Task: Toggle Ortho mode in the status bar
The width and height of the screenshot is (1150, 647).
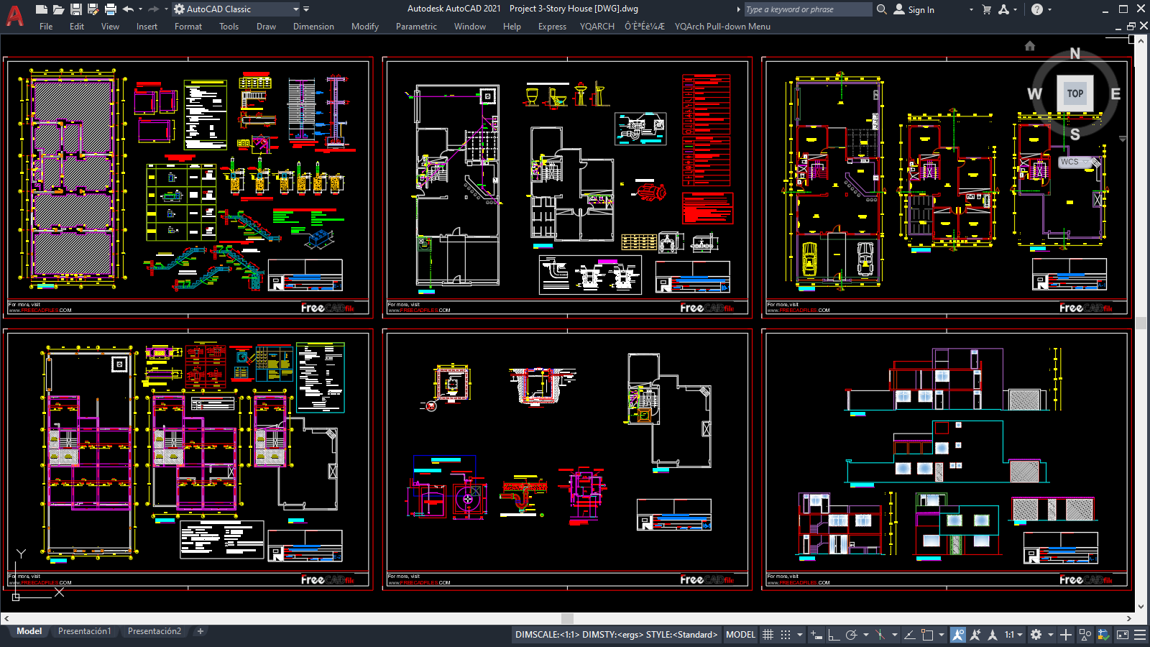Action: click(834, 635)
